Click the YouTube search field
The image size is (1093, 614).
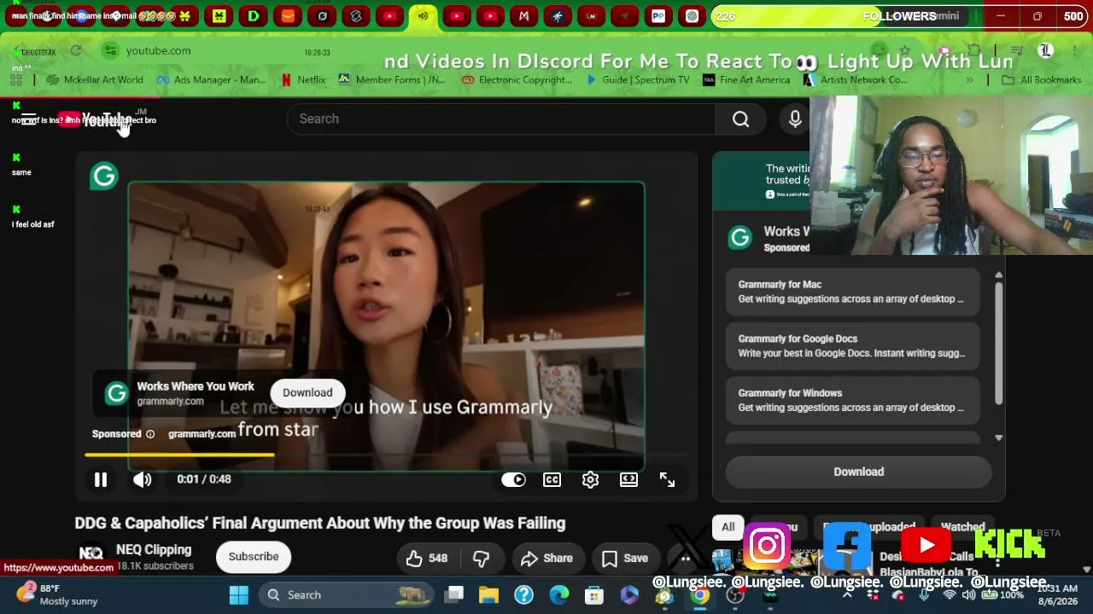tap(501, 119)
